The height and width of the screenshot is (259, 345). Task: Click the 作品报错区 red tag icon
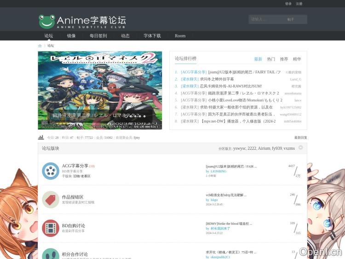point(51,200)
